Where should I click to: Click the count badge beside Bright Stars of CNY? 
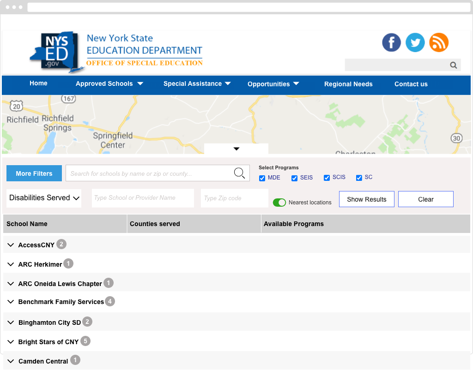85,341
